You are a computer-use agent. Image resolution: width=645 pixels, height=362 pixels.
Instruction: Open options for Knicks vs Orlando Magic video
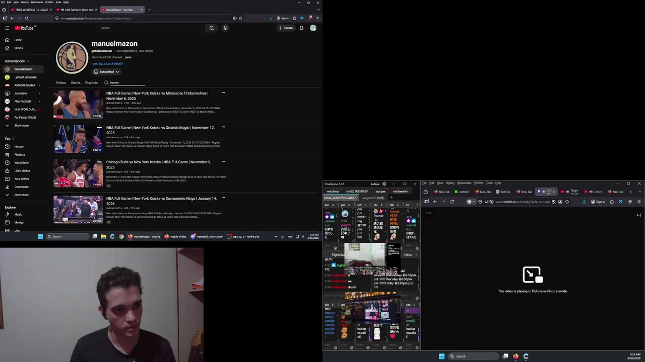tap(223, 127)
